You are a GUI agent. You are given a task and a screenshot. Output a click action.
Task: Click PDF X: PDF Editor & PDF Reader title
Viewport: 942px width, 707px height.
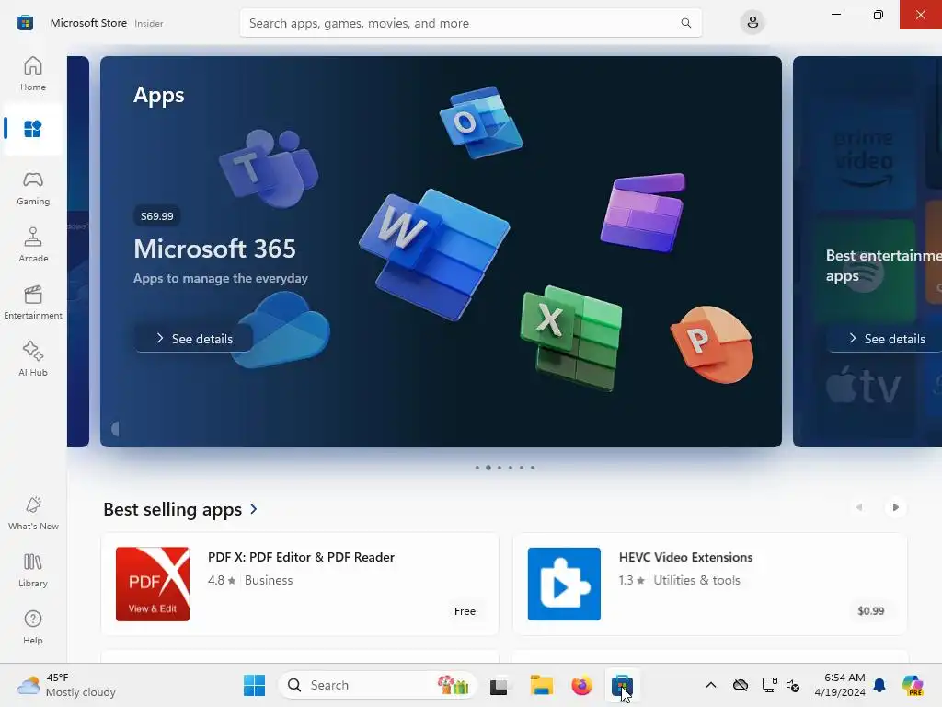(301, 557)
